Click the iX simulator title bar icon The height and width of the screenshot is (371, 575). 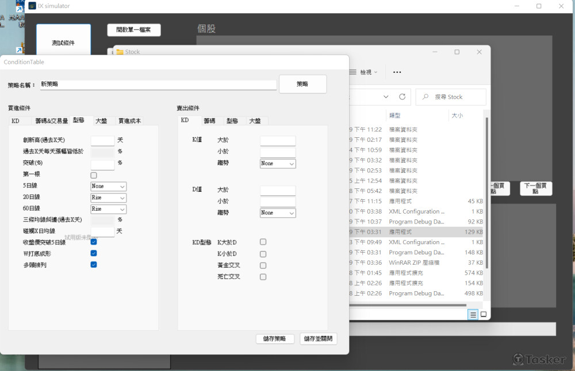32,6
